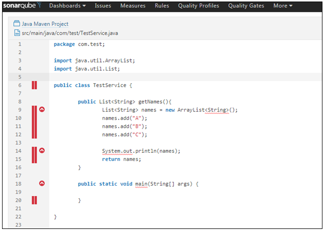Image resolution: width=324 pixels, height=231 pixels.
Task: Click 'import java.util.ArrayList;' line
Action: (94, 61)
